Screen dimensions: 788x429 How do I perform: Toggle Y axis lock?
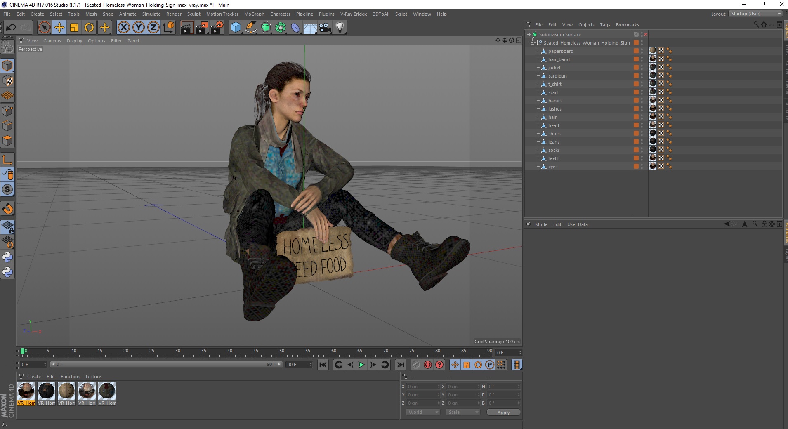coord(139,28)
